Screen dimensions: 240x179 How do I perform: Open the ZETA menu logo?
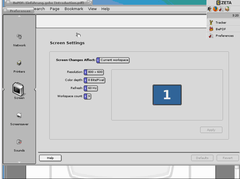pyautogui.click(x=223, y=3)
